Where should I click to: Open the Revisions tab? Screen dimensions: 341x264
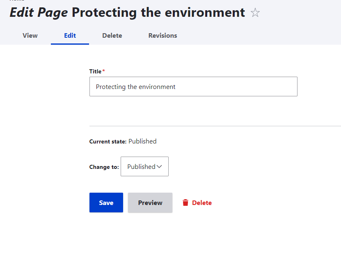coord(162,36)
